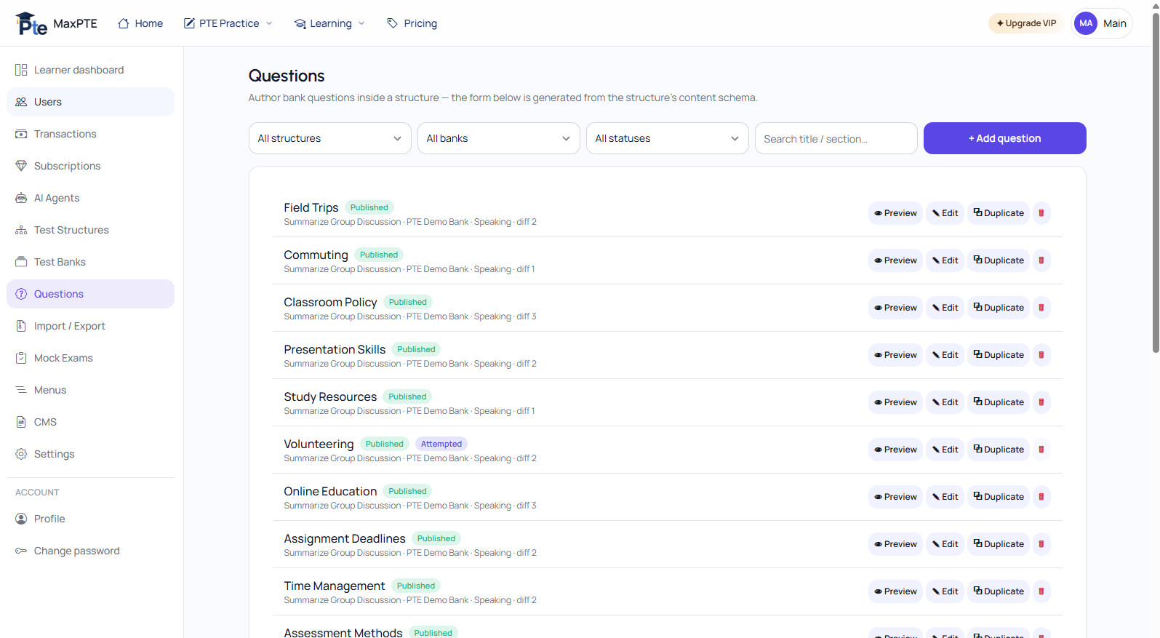Screen dimensions: 1160x638
Task: Open the All statuses dropdown
Action: coord(668,138)
